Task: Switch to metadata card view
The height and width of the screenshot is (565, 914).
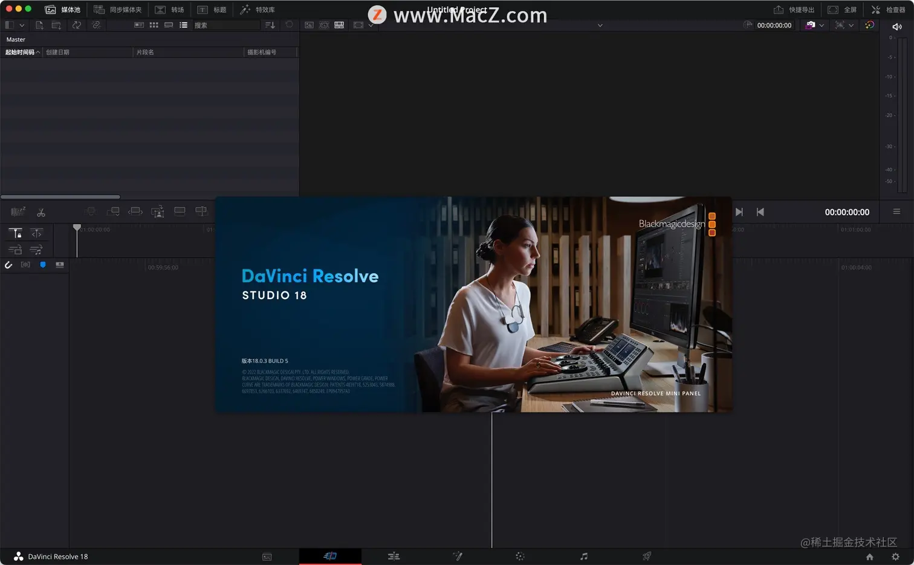Action: point(139,25)
